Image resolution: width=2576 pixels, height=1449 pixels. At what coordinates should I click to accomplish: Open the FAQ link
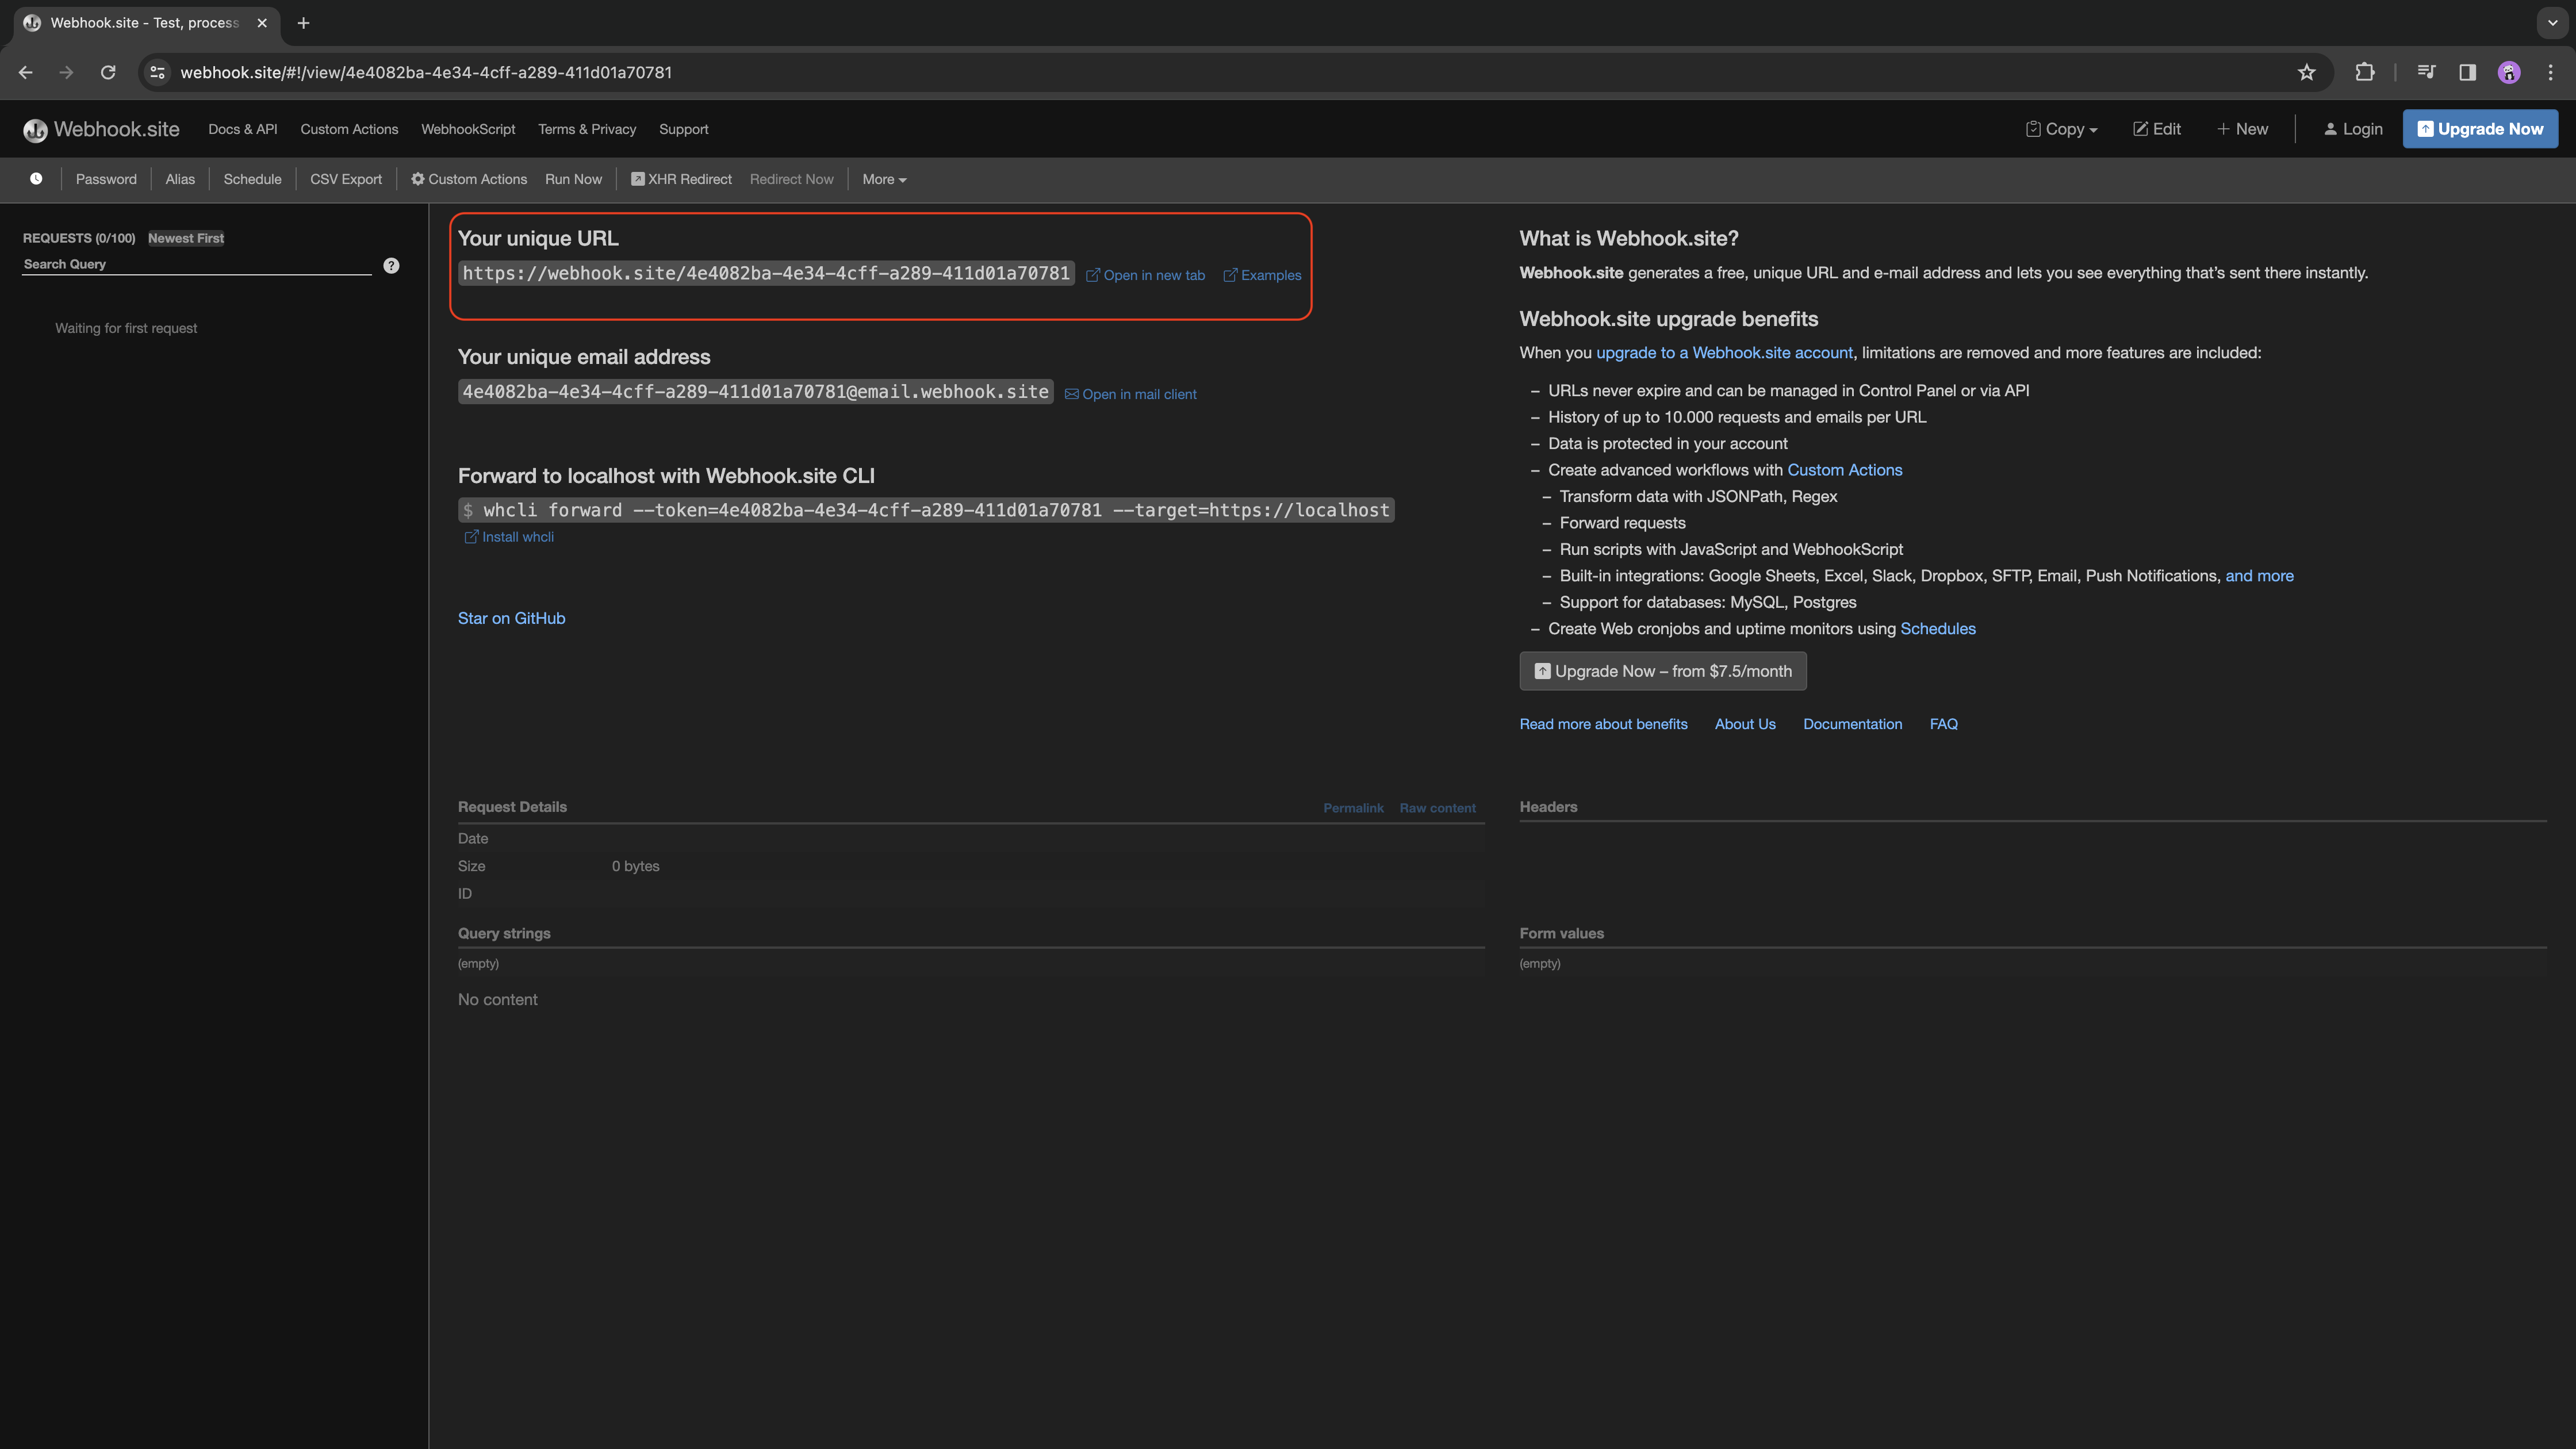[1943, 724]
